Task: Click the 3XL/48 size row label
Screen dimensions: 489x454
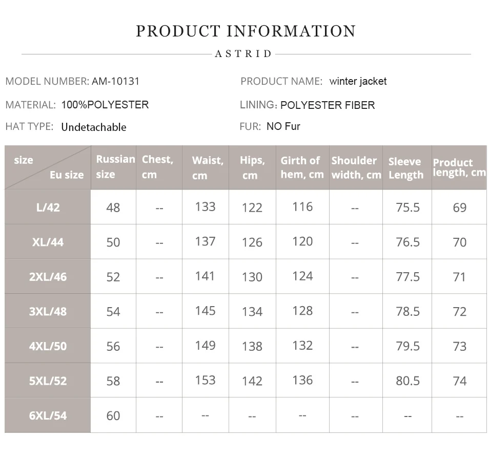Action: 48,311
